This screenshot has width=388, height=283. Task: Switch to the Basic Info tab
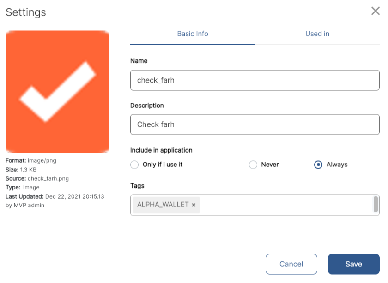[x=192, y=34]
